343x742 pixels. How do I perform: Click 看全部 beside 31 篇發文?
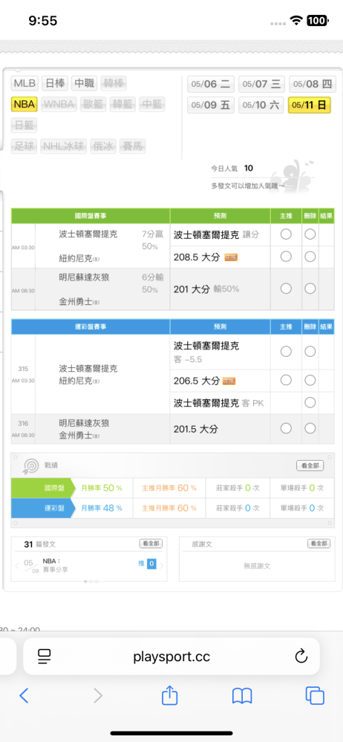click(151, 544)
